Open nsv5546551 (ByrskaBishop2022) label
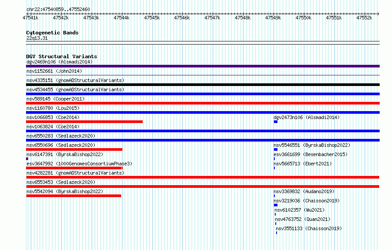The width and height of the screenshot is (392, 250). point(312,145)
